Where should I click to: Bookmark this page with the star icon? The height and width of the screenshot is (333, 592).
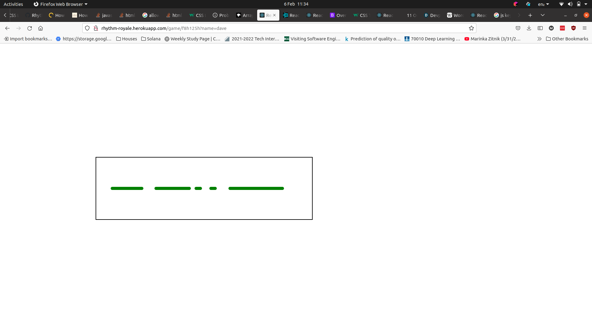[x=471, y=28]
